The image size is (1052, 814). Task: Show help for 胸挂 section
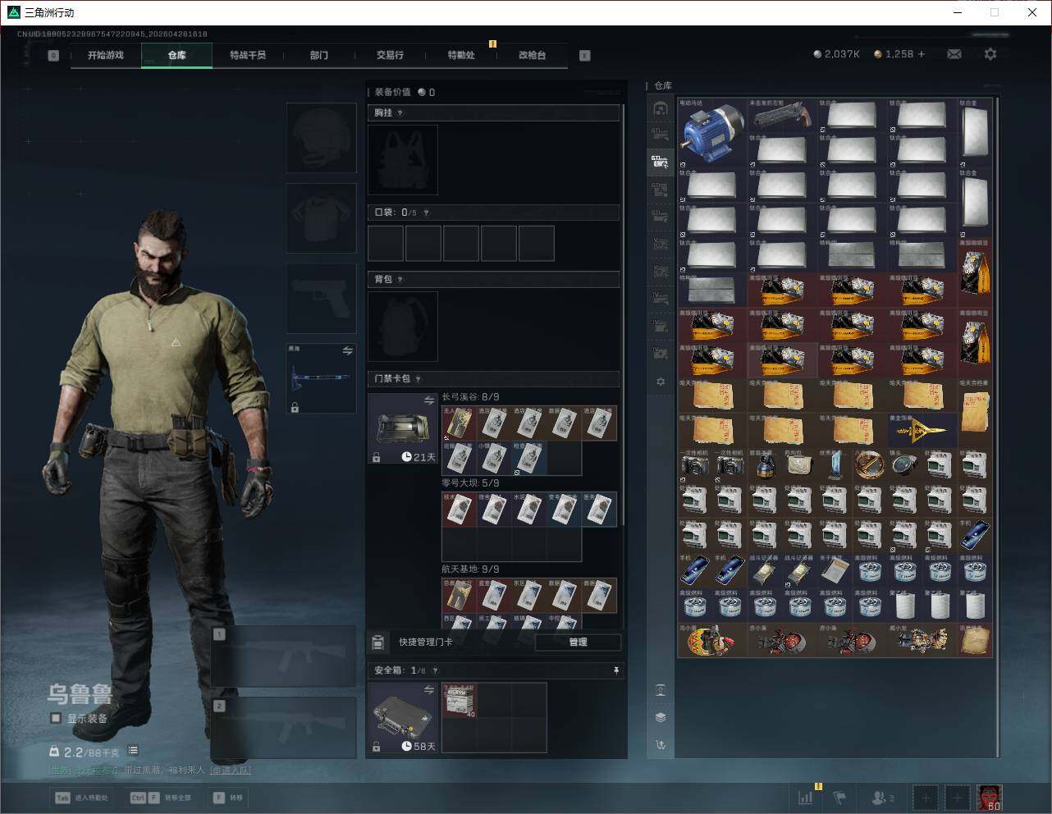point(400,113)
